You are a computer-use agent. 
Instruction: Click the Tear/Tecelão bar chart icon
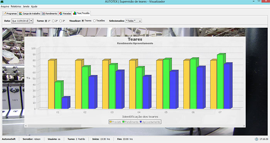(74, 13)
